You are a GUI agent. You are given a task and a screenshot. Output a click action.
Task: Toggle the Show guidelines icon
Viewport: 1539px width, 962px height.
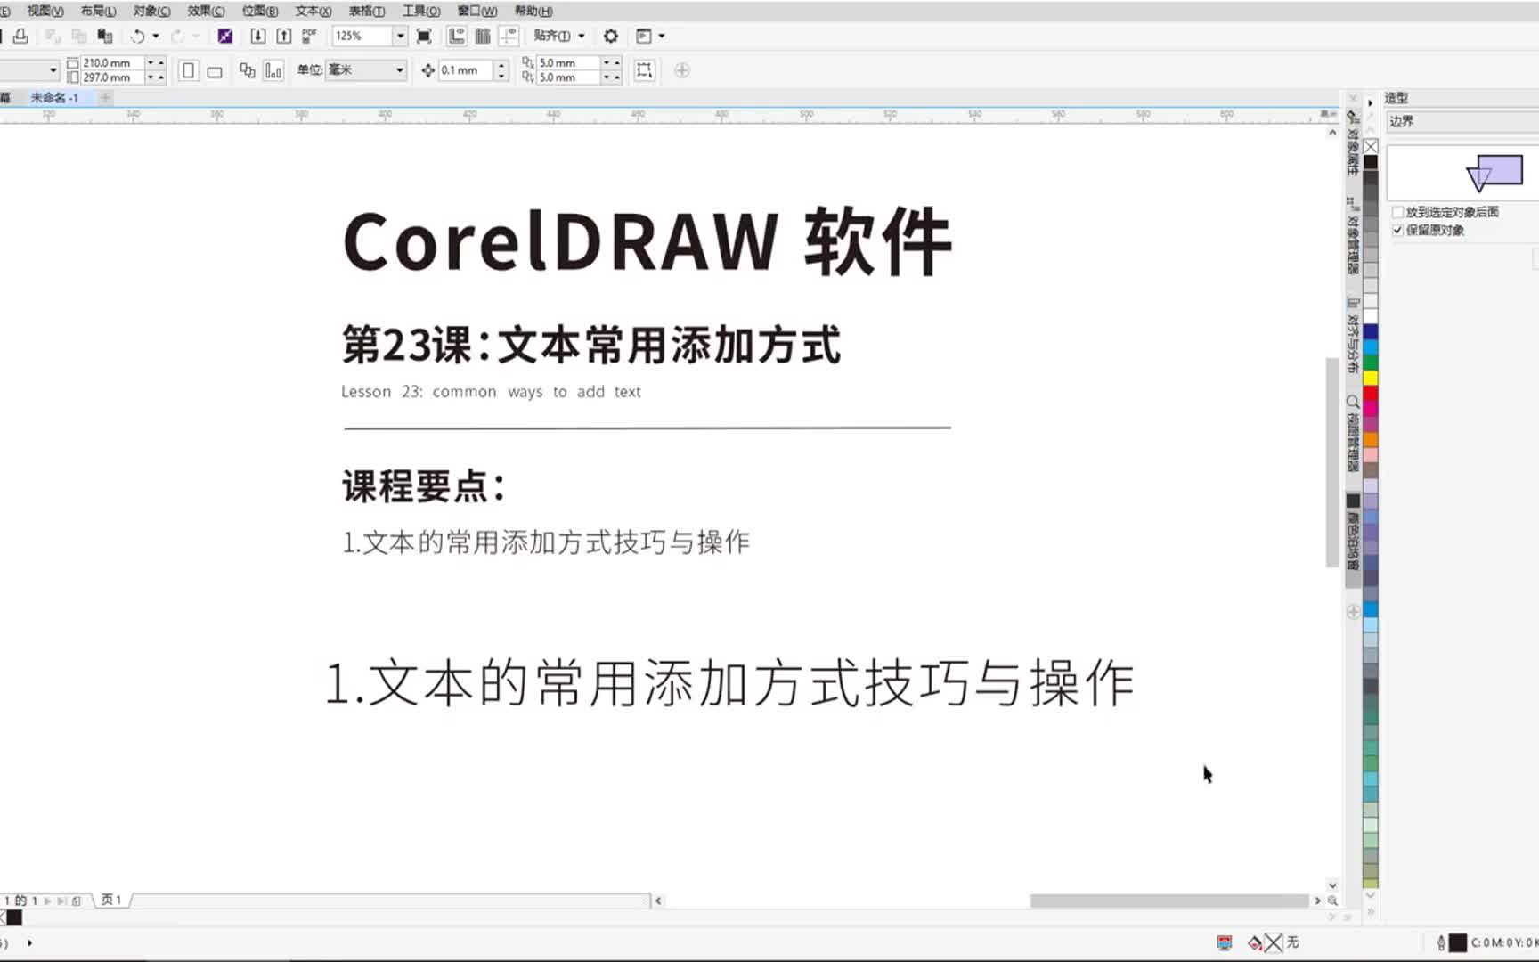pyautogui.click(x=509, y=36)
